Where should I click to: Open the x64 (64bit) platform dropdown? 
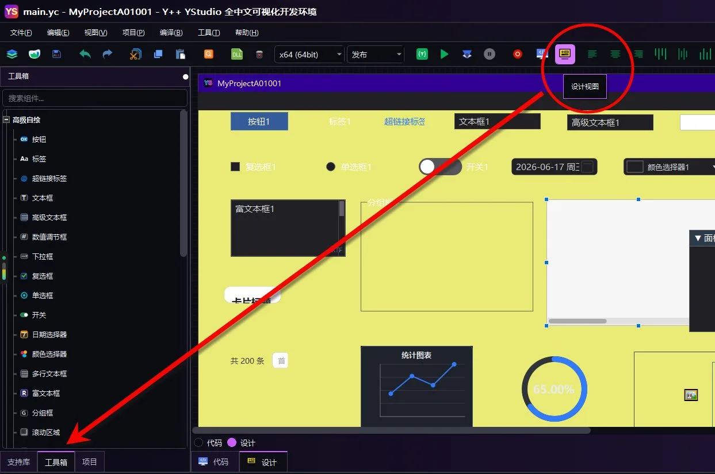309,55
